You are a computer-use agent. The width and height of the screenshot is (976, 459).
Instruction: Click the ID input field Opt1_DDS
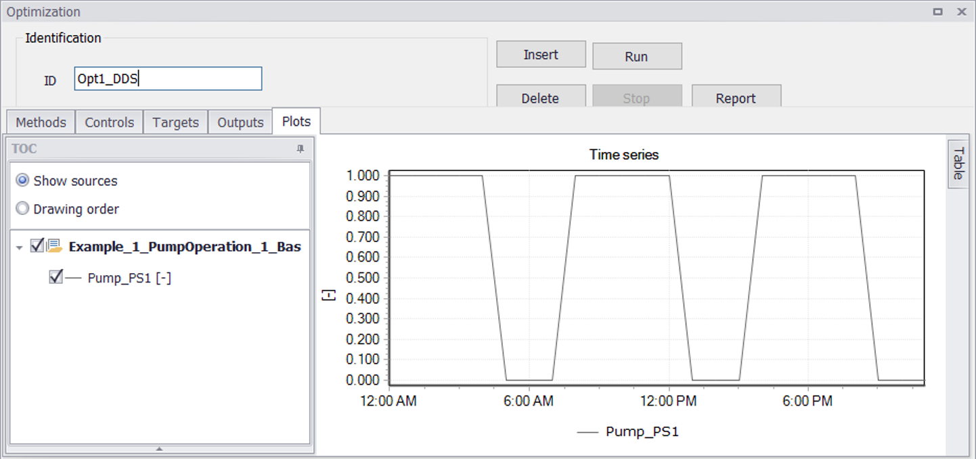click(168, 78)
